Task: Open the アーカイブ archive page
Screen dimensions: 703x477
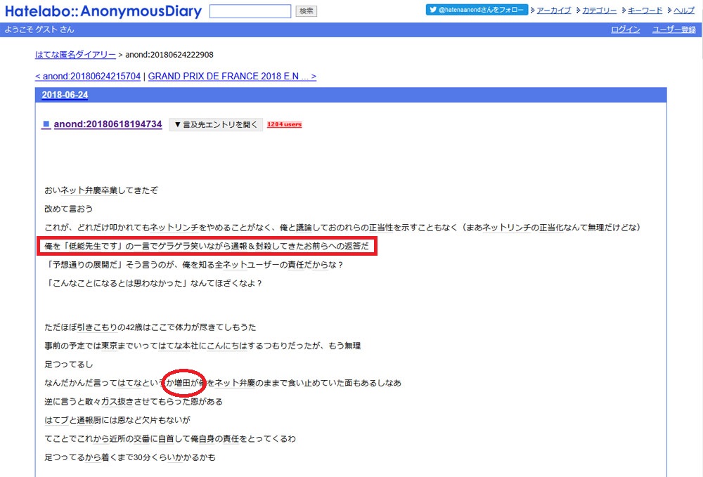Action: [x=554, y=11]
